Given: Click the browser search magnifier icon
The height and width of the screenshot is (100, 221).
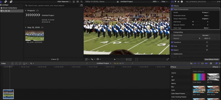Looking at the screenshot, I should point(81,2).
